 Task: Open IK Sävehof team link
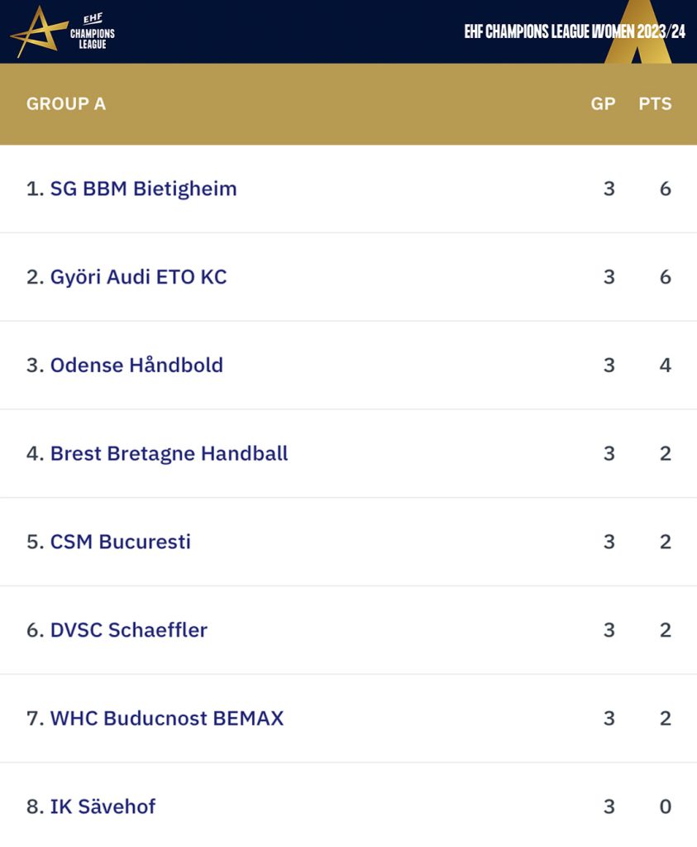tap(103, 806)
